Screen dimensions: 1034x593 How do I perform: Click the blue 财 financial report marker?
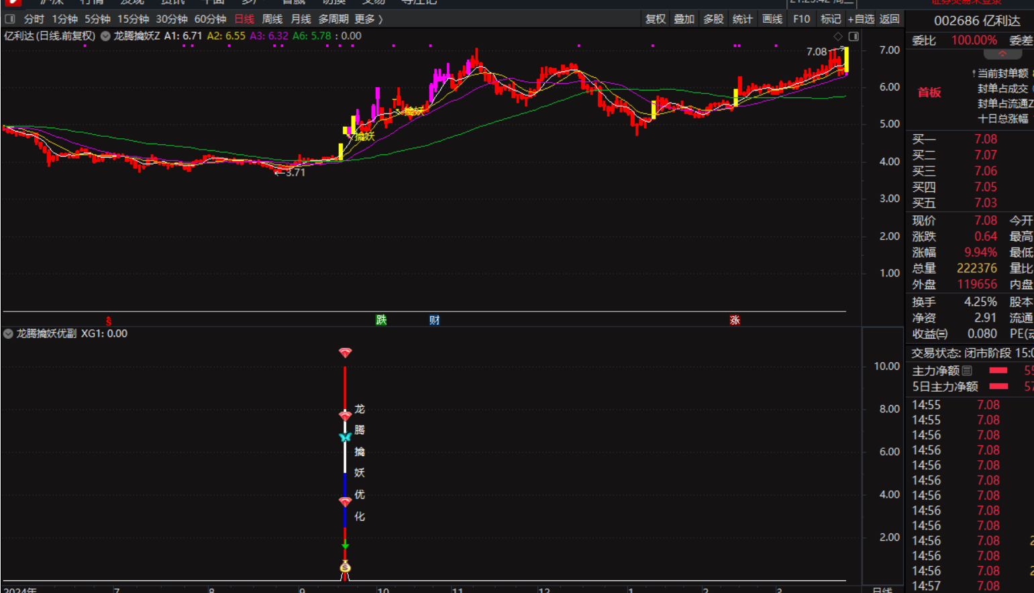pyautogui.click(x=435, y=320)
